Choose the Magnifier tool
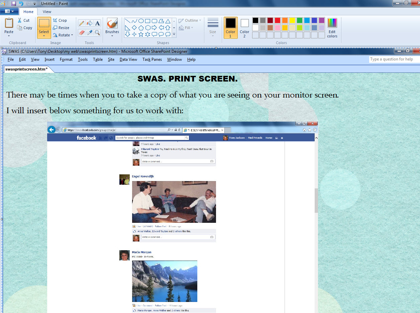 pos(97,32)
